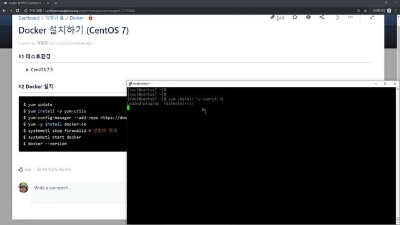The height and width of the screenshot is (225, 400).
Task: Open the page more-actions ellipsis menu
Action: pos(350,17)
